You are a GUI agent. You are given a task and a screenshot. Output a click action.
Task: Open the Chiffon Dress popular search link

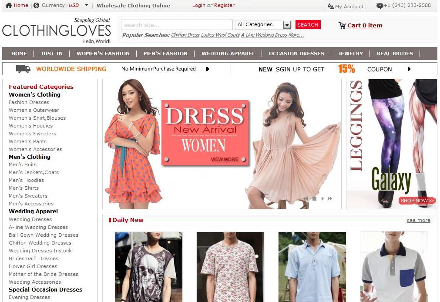(185, 35)
